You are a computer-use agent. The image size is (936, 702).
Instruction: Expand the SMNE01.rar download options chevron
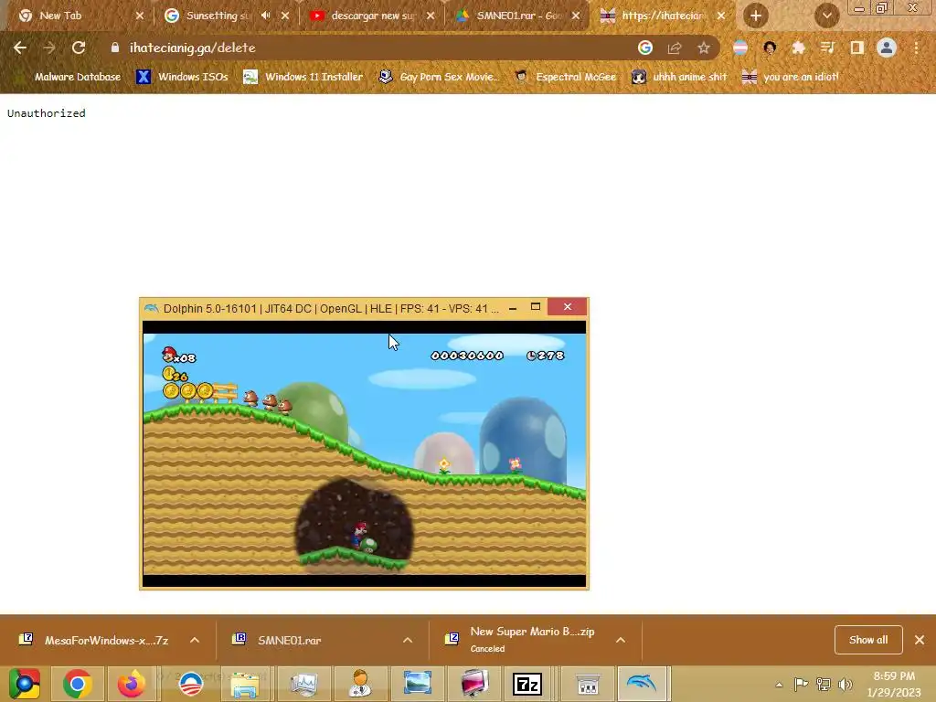pos(408,640)
